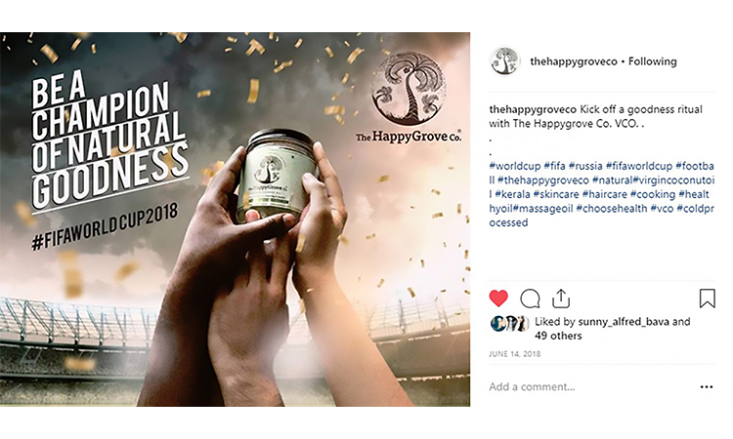Visit sunny_alfred_bava's profile from likes
733x439 pixels.
(x=624, y=322)
